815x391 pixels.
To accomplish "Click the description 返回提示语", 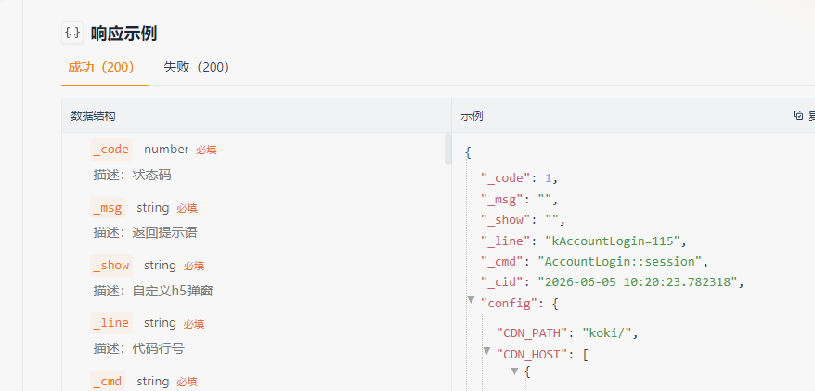I will [x=165, y=232].
